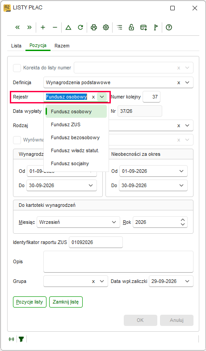
Task: Clear the Grupa field with x
Action: (x=93, y=281)
